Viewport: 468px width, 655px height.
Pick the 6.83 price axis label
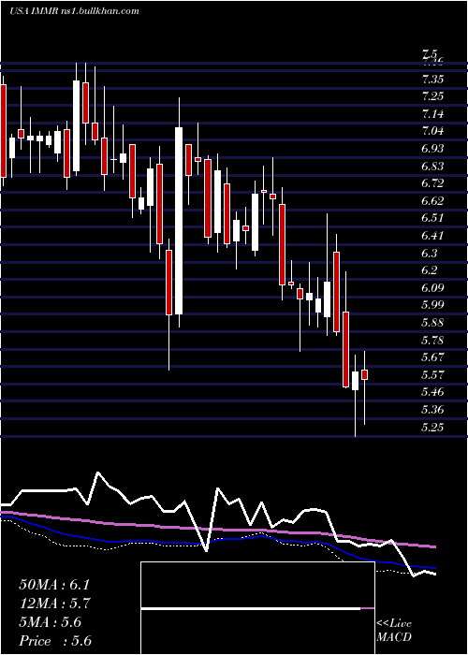(432, 167)
